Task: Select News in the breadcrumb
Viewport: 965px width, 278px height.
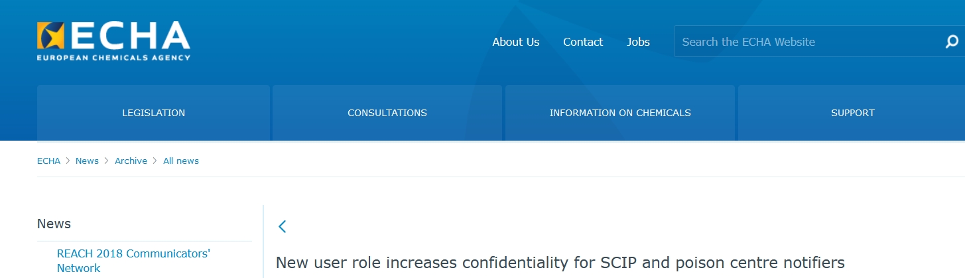Action: [87, 161]
